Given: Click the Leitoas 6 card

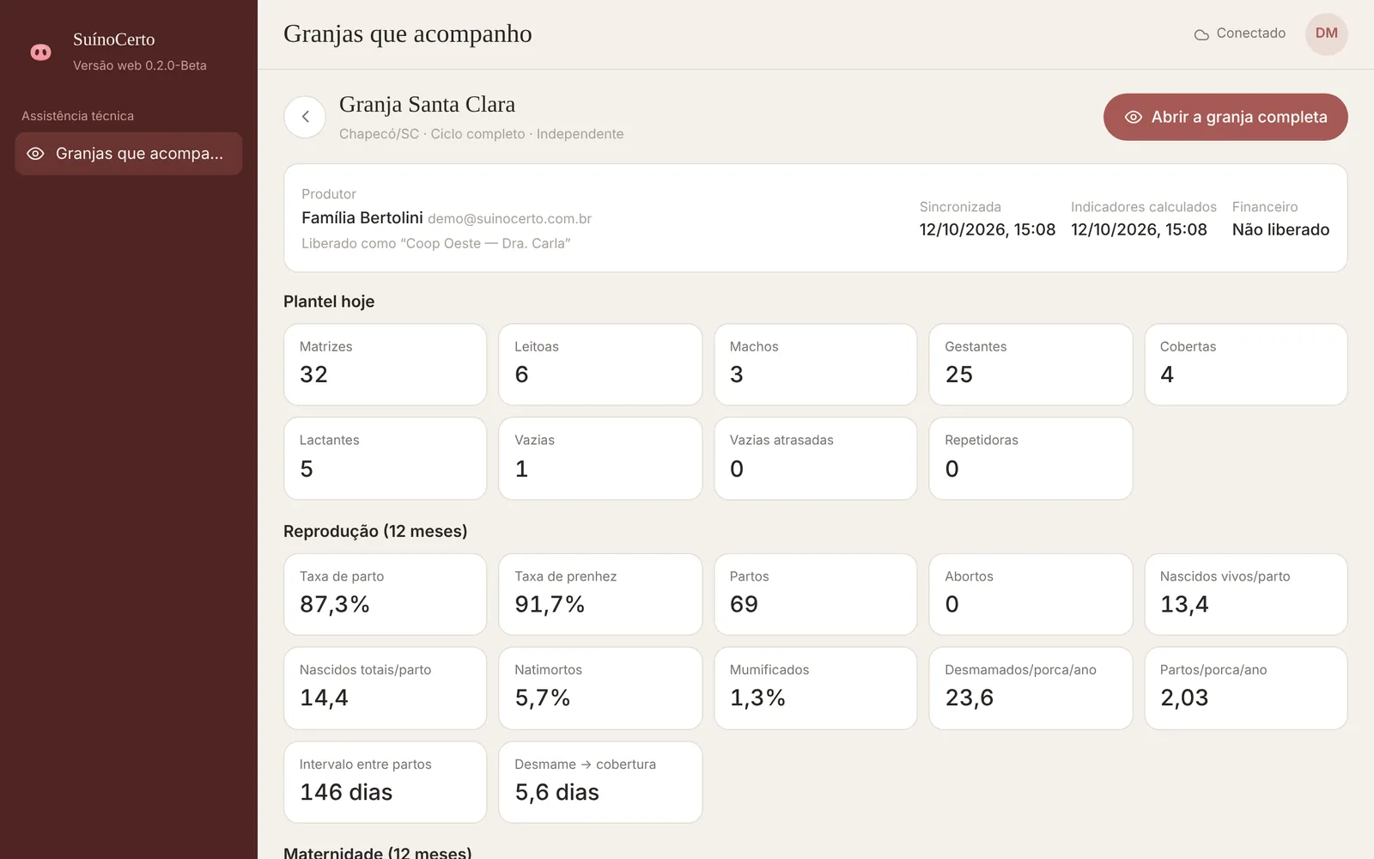Looking at the screenshot, I should tap(600, 364).
